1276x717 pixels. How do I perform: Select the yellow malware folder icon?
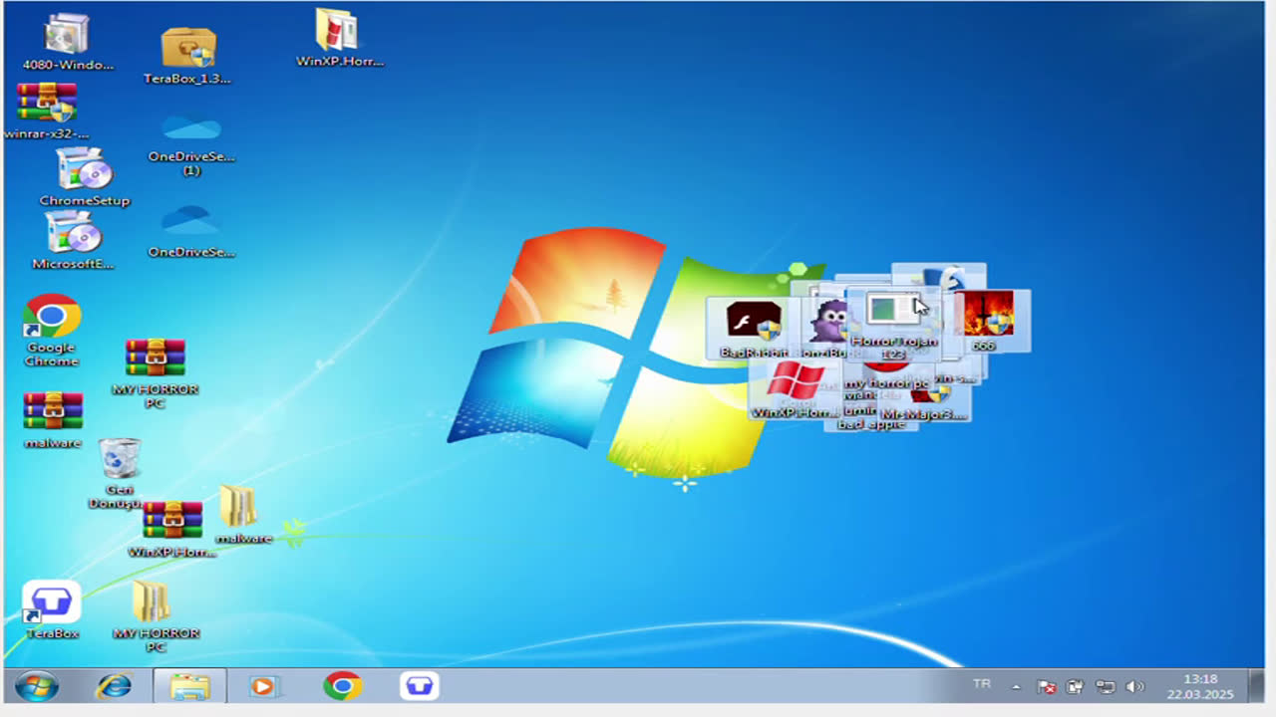pyautogui.click(x=240, y=508)
